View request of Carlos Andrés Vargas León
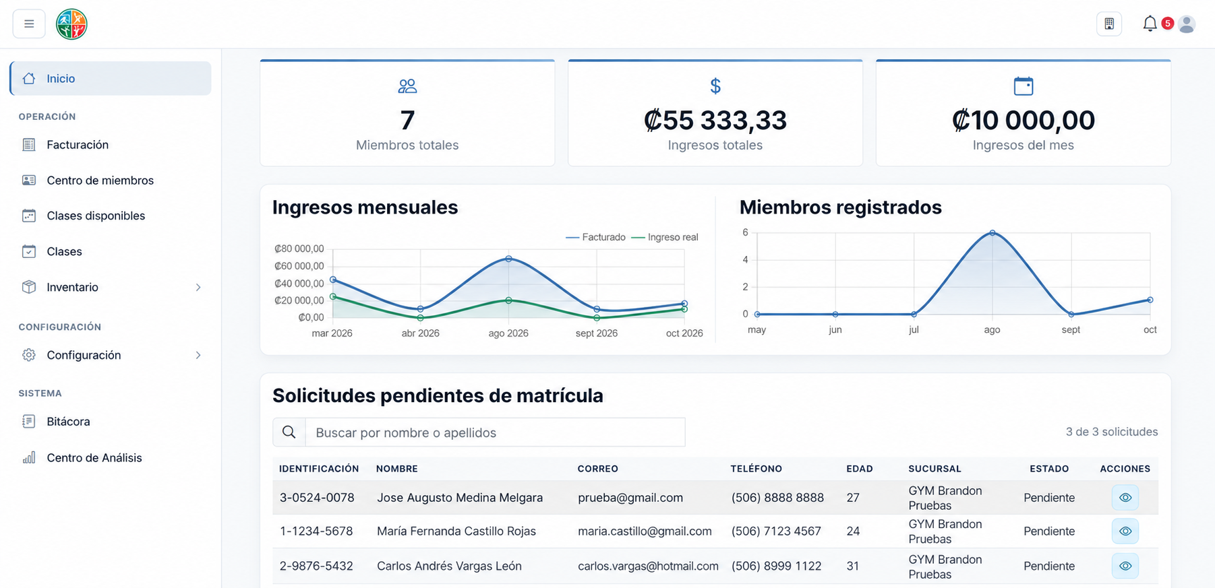The image size is (1215, 588). (1125, 566)
